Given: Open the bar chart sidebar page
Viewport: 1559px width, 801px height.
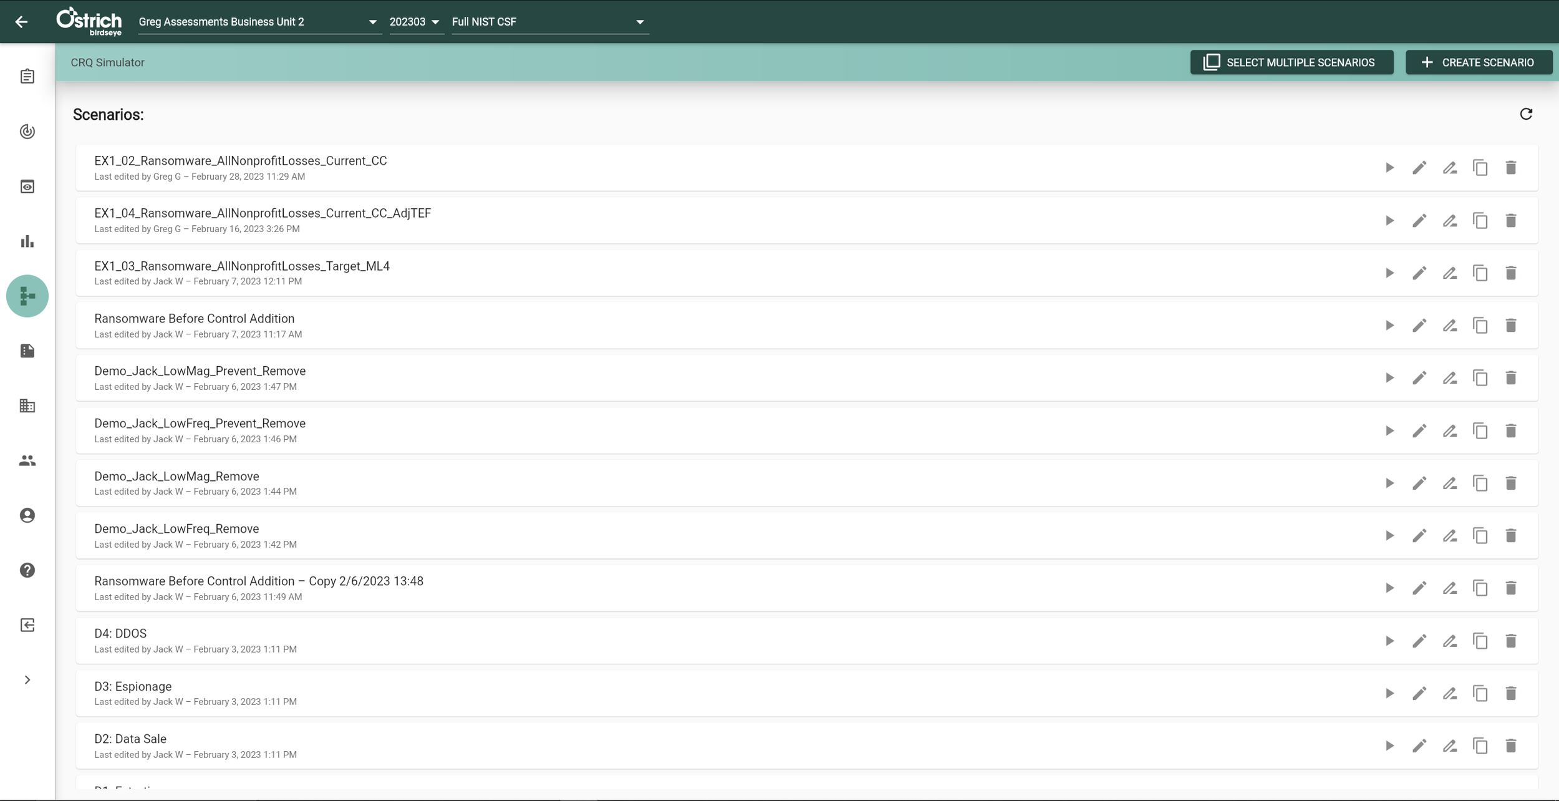Looking at the screenshot, I should coord(27,241).
